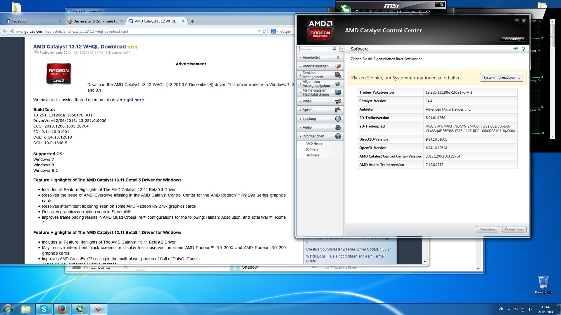Click the Verwerfen button

487,229
